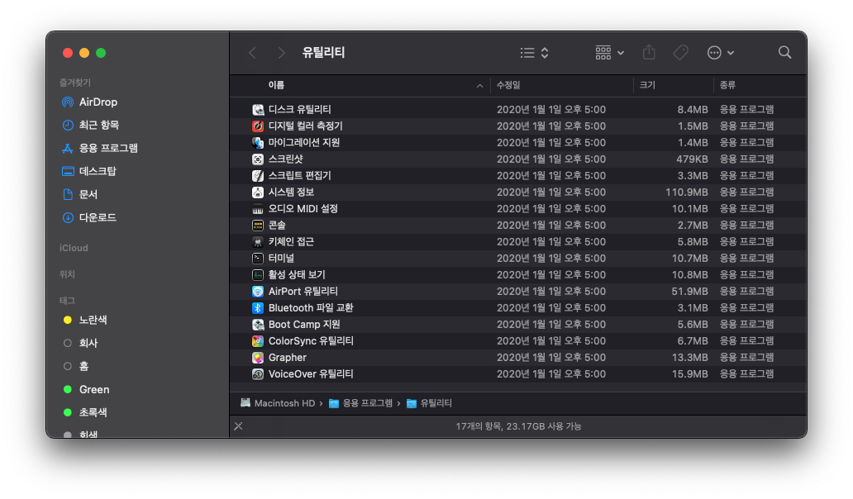Open the group-by options dropdown
The image size is (853, 499).
pyautogui.click(x=609, y=53)
